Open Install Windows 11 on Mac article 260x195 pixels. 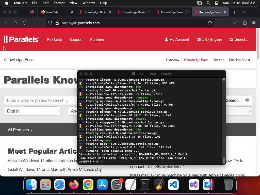pos(55,169)
